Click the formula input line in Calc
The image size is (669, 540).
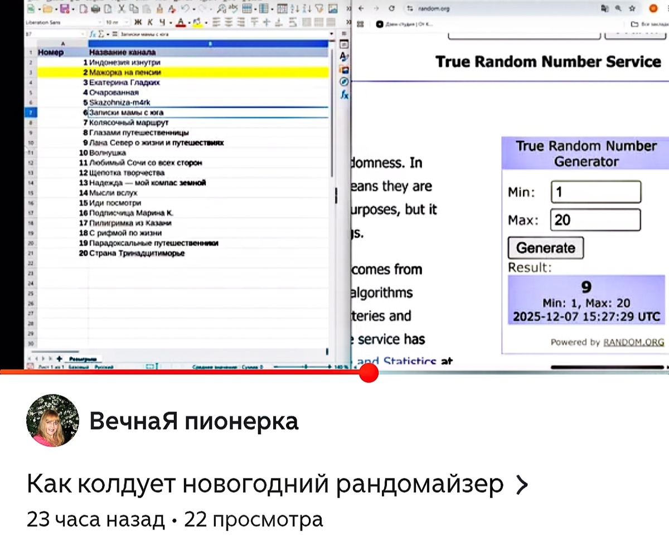(x=223, y=34)
